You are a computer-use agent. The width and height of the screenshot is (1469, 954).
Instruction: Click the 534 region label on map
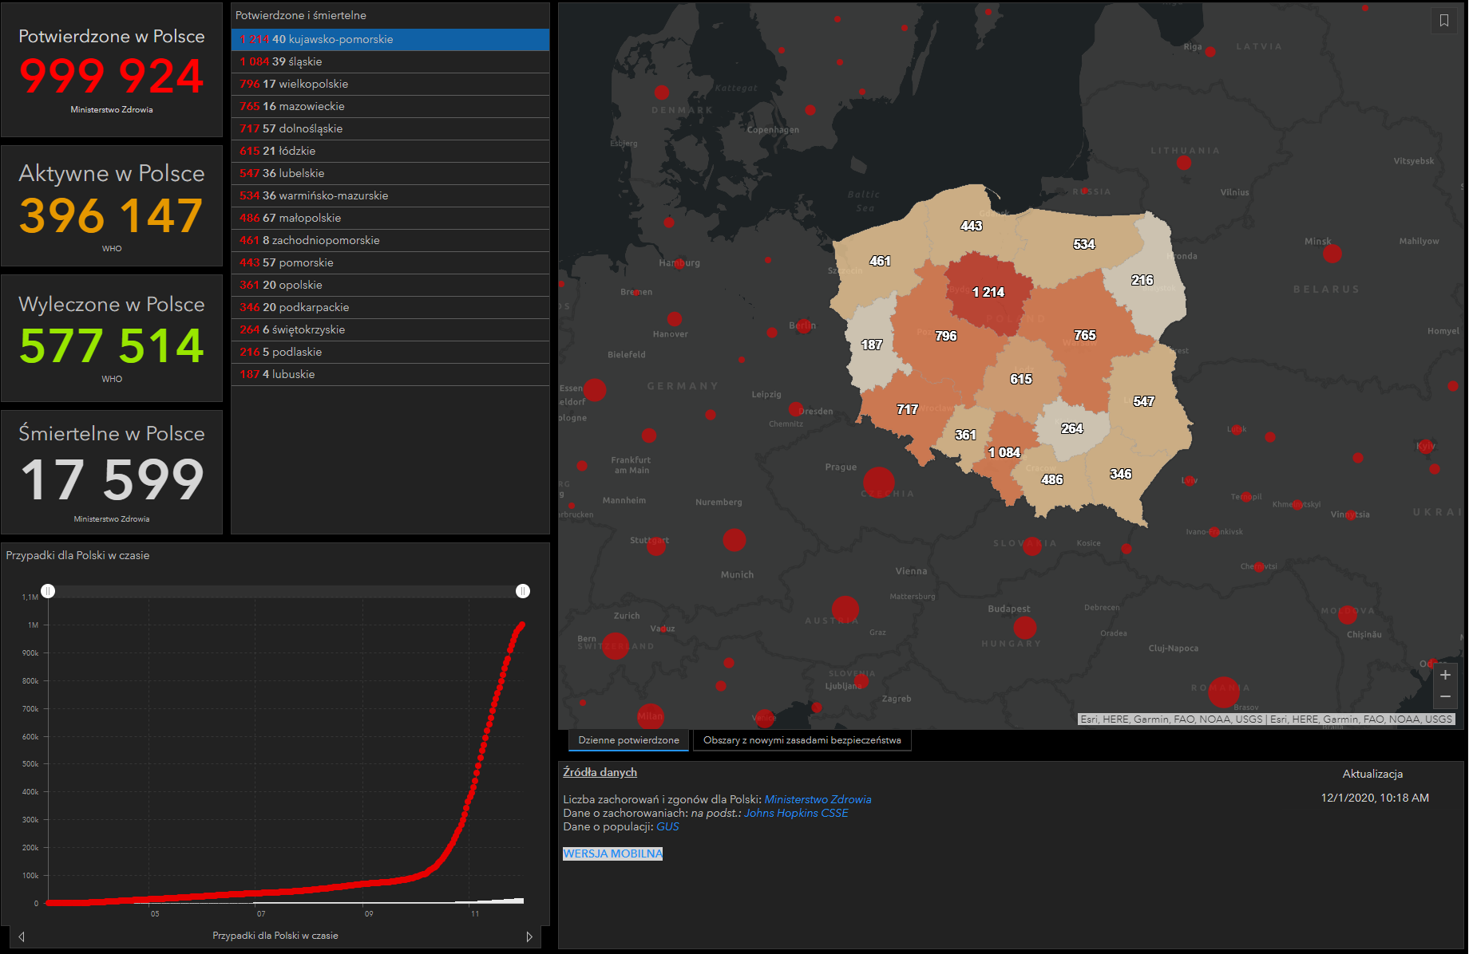pyautogui.click(x=1084, y=244)
